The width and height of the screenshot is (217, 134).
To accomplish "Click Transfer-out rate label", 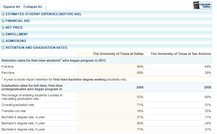I will coord(14,111).
